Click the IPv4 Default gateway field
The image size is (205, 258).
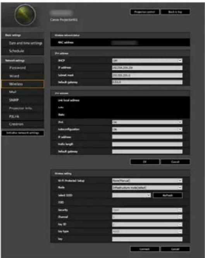point(147,82)
